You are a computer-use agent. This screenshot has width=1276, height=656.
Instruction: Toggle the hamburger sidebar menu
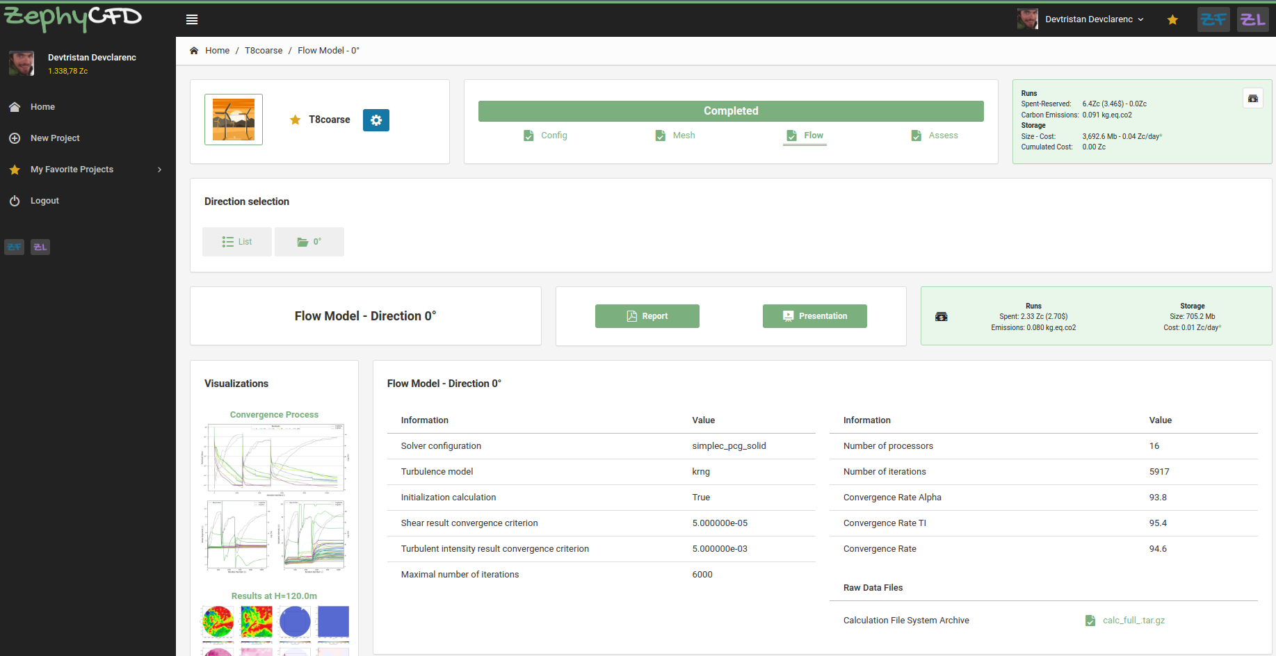(x=192, y=19)
